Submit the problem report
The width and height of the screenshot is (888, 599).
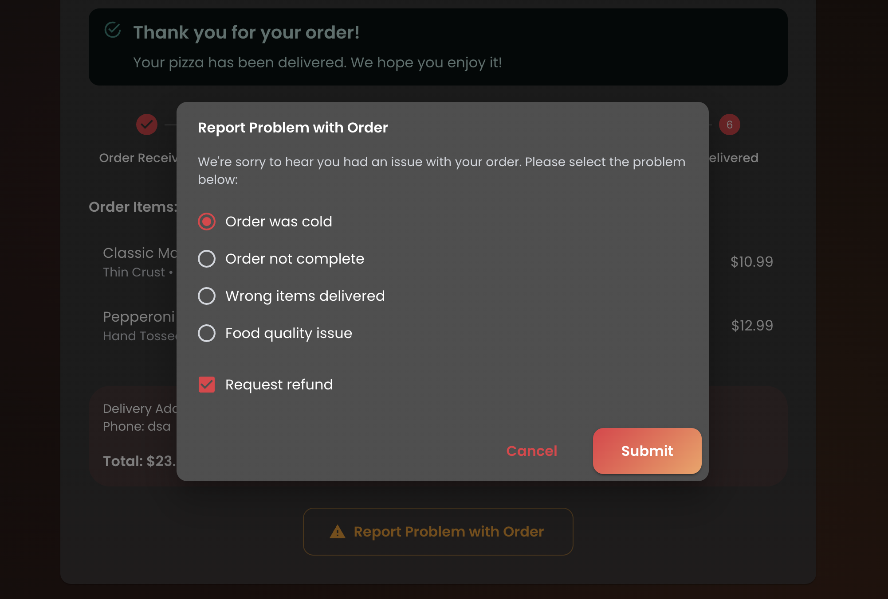[647, 451]
